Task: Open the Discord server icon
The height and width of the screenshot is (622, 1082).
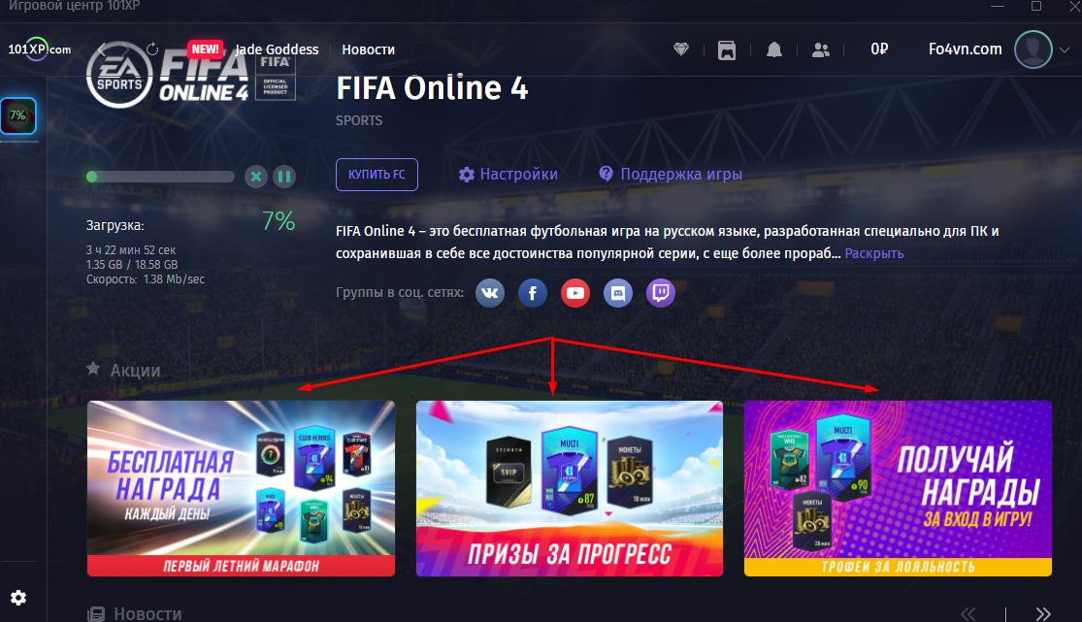Action: 618,293
